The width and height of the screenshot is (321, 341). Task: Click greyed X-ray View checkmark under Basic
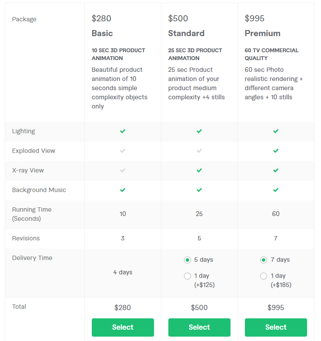(123, 170)
